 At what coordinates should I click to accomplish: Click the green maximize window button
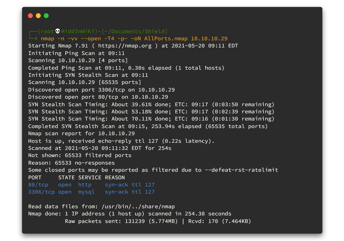click(x=46, y=16)
